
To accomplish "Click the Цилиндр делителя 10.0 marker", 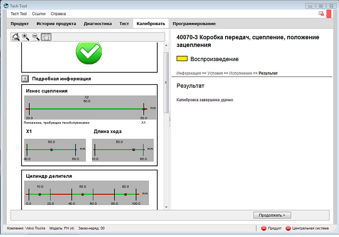I will tap(40, 194).
